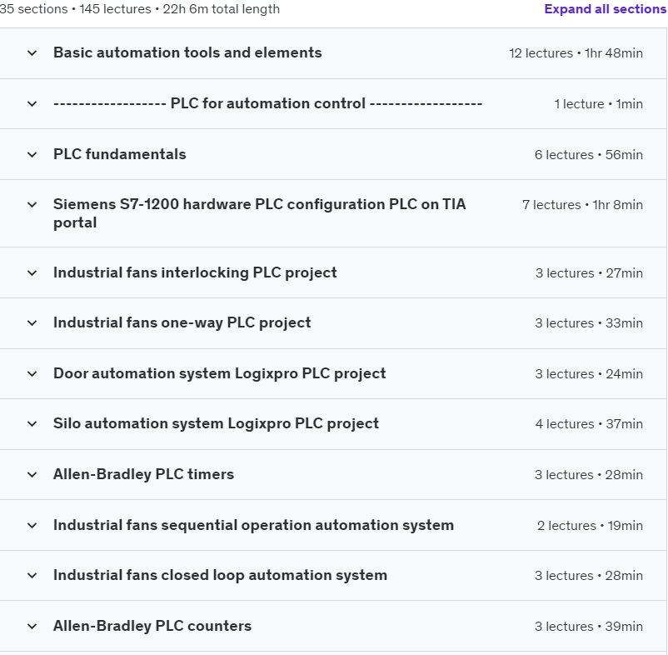Image resolution: width=668 pixels, height=655 pixels.
Task: Expand chevron beside Allen-Bradley PLC counters
Action: click(32, 627)
